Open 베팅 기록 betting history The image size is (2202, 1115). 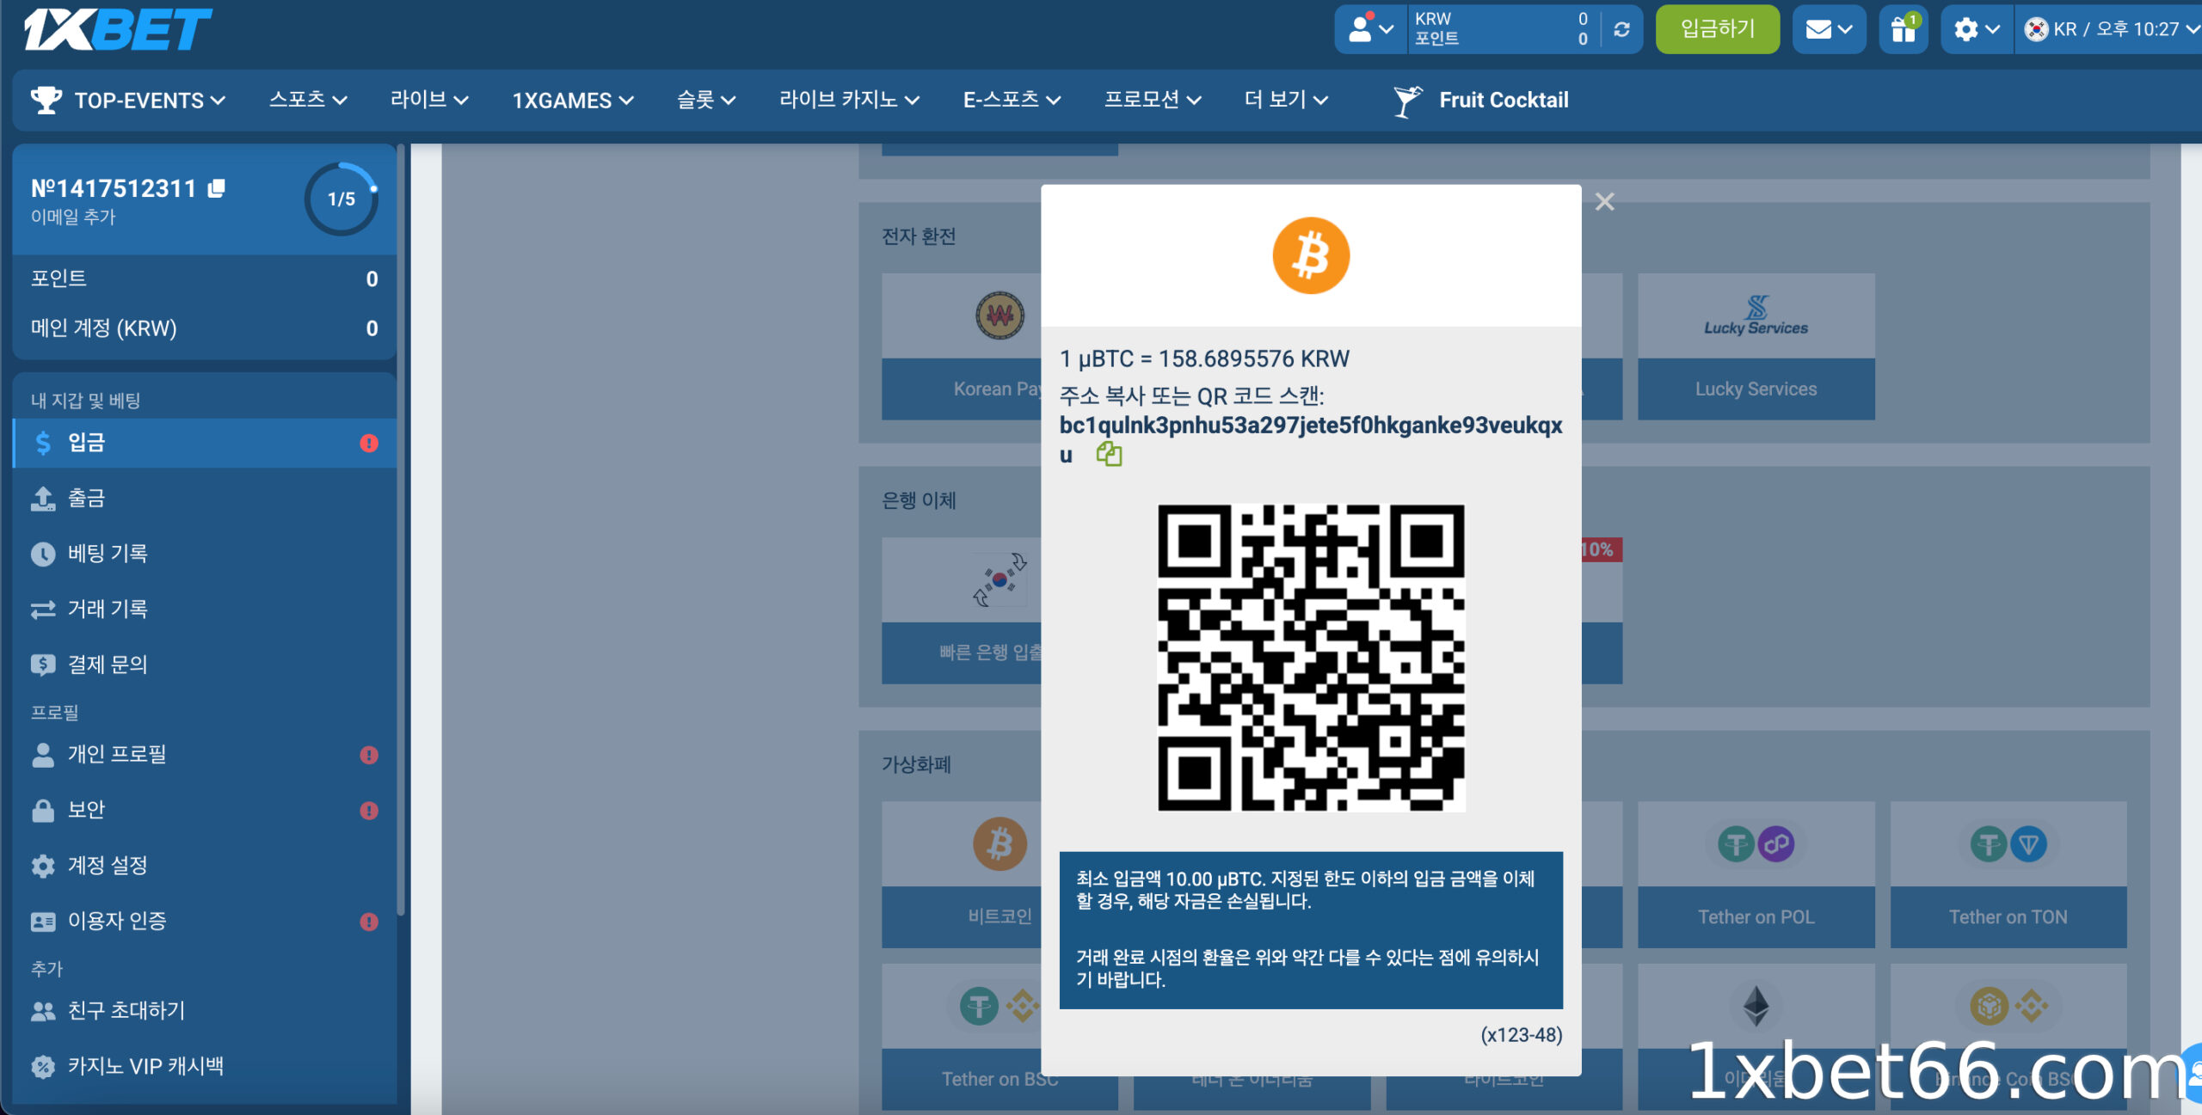click(108, 554)
